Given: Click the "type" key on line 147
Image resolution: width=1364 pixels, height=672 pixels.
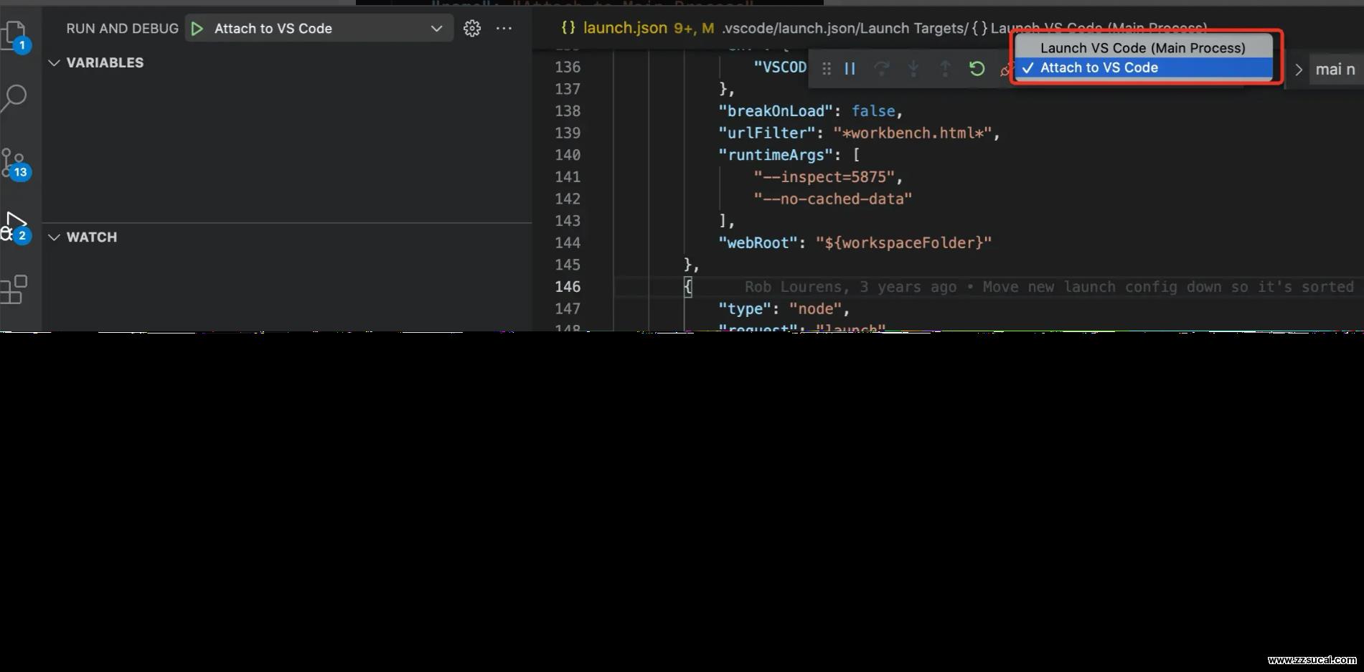Looking at the screenshot, I should pos(745,309).
